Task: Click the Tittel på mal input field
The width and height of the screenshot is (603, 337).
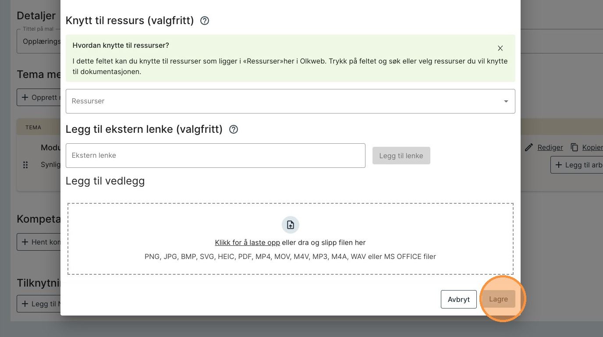Action: pos(39,41)
